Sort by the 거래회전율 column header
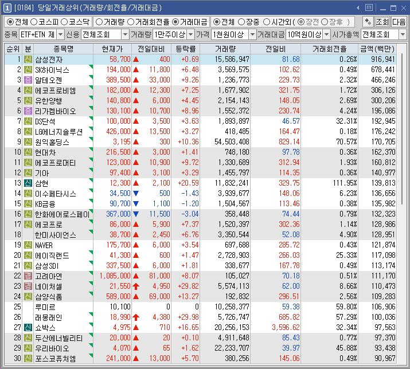410x369 pixels. (x=330, y=49)
